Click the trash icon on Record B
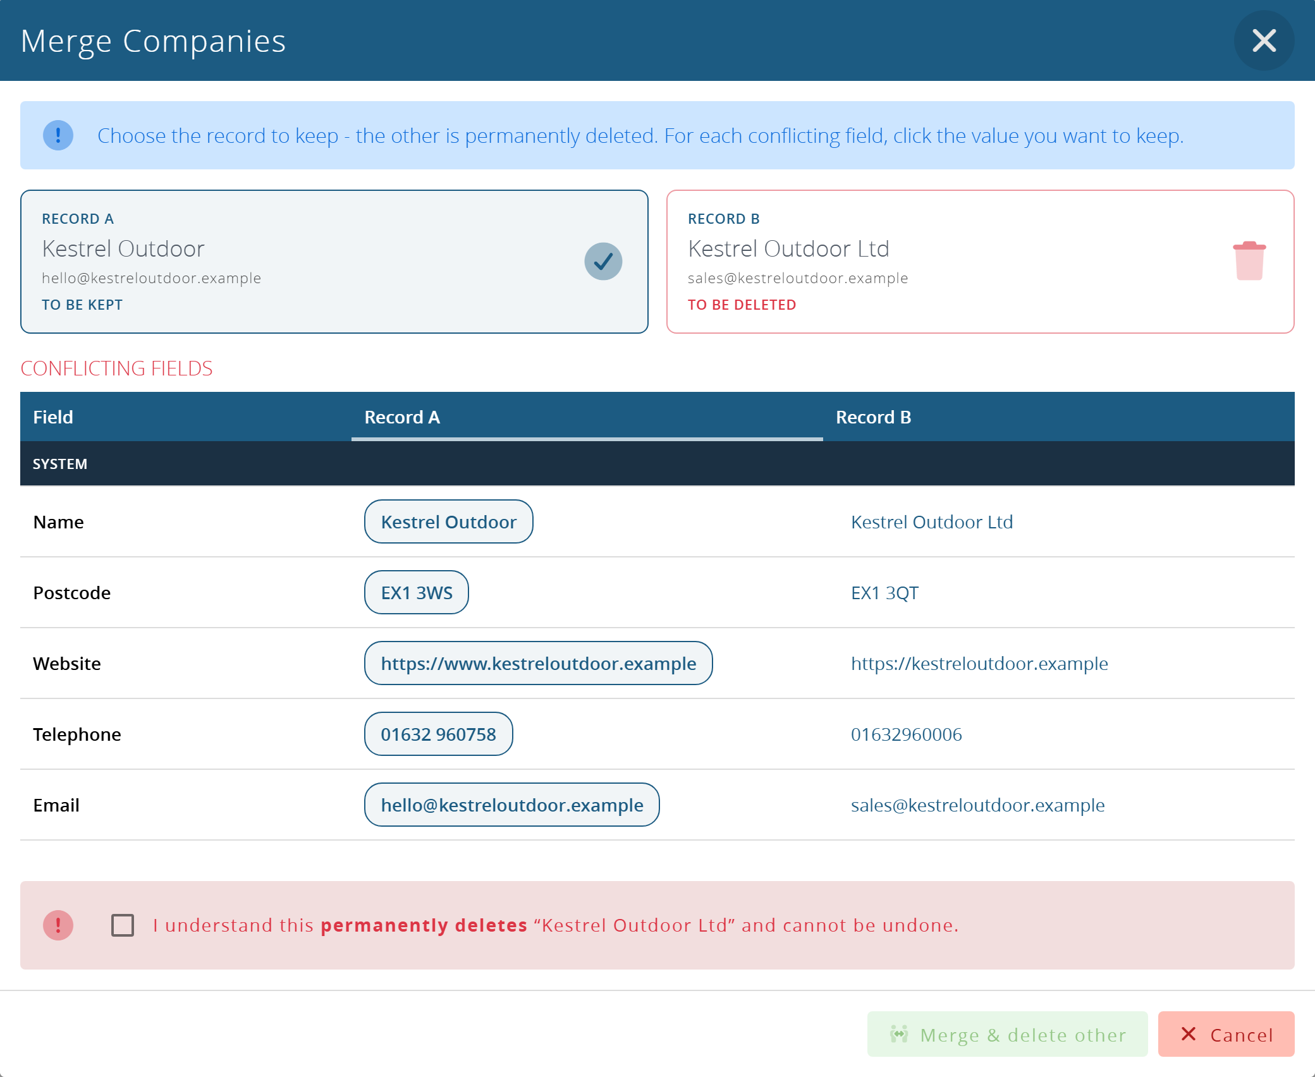This screenshot has width=1315, height=1077. (1249, 260)
